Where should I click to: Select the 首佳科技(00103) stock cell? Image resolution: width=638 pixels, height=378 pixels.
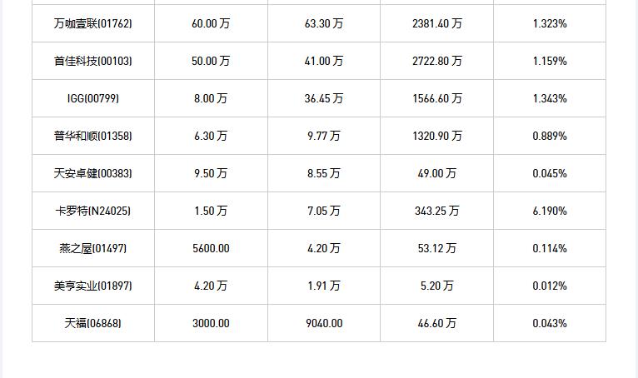click(x=93, y=61)
